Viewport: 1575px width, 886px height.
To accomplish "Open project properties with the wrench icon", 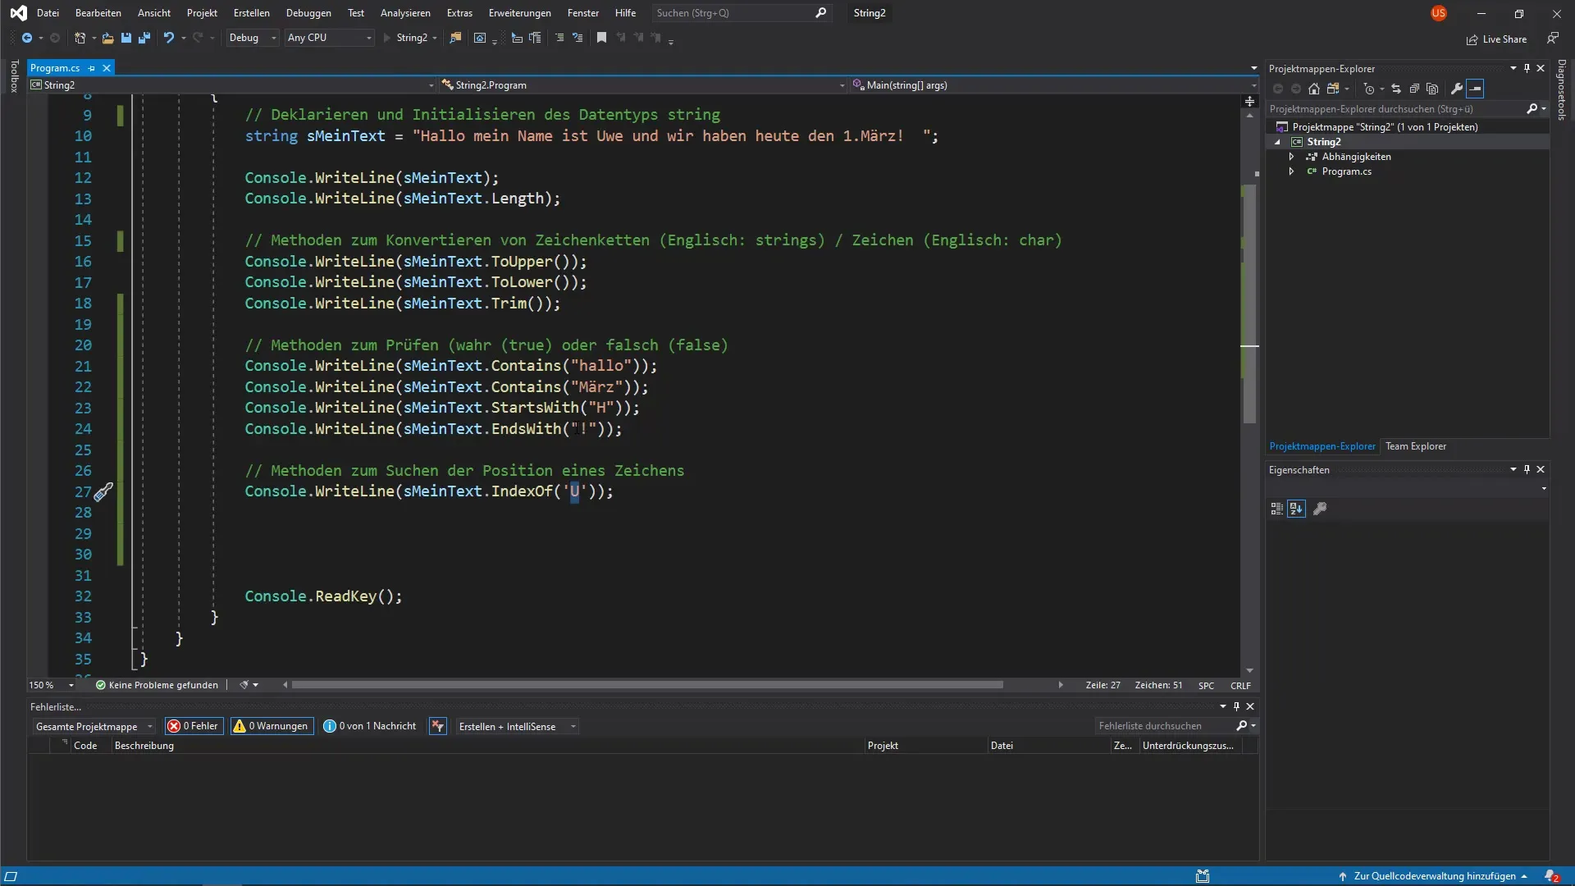I will [x=1457, y=89].
